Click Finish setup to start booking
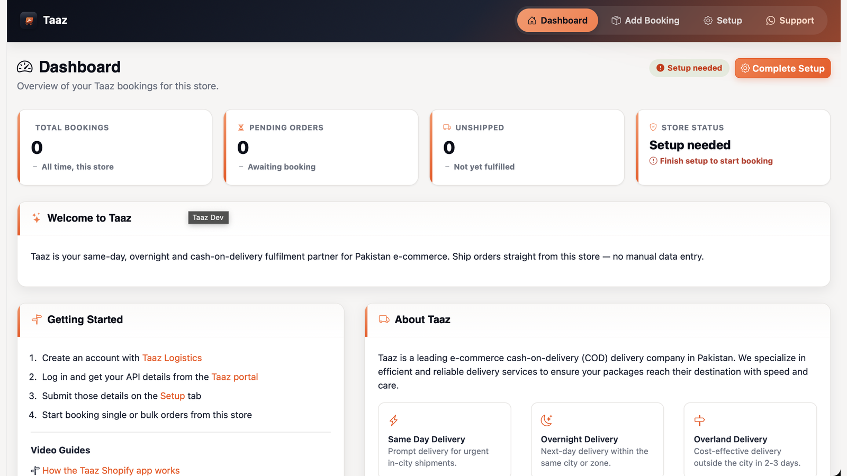The height and width of the screenshot is (476, 847). click(716, 161)
